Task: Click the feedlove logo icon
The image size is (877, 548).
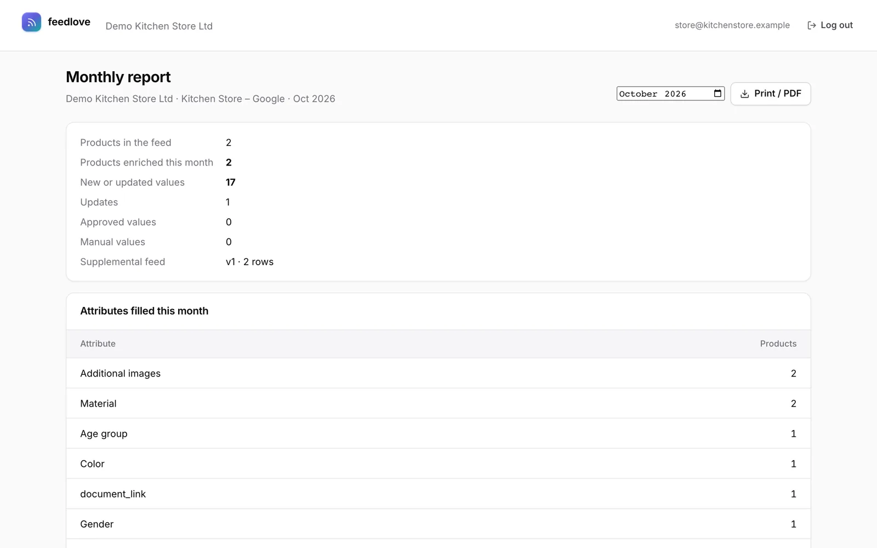Action: click(31, 22)
